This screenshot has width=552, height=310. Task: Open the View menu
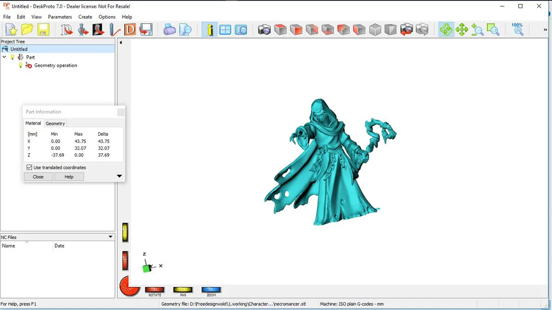(x=36, y=17)
